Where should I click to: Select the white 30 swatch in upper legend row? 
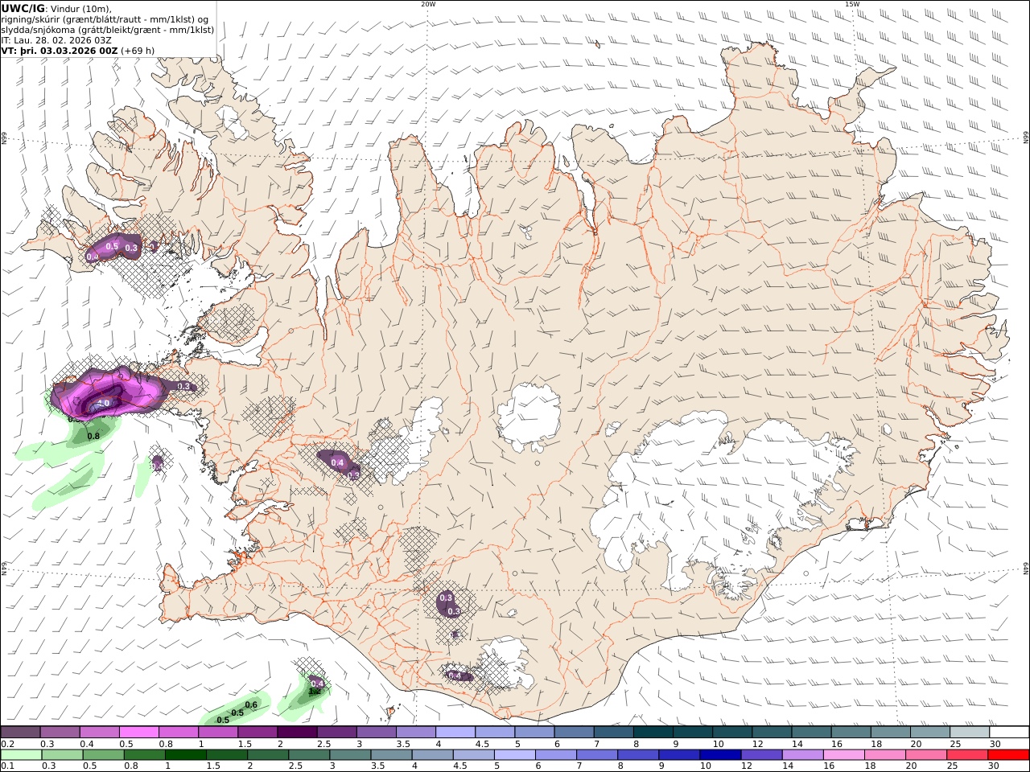click(1008, 732)
